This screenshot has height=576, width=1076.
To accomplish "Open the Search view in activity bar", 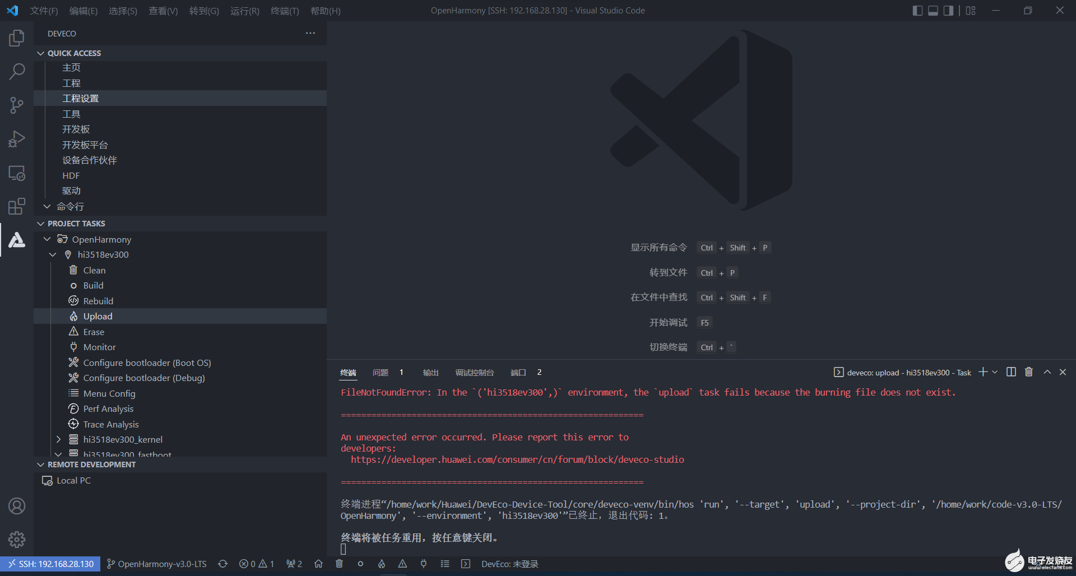I will click(x=17, y=72).
